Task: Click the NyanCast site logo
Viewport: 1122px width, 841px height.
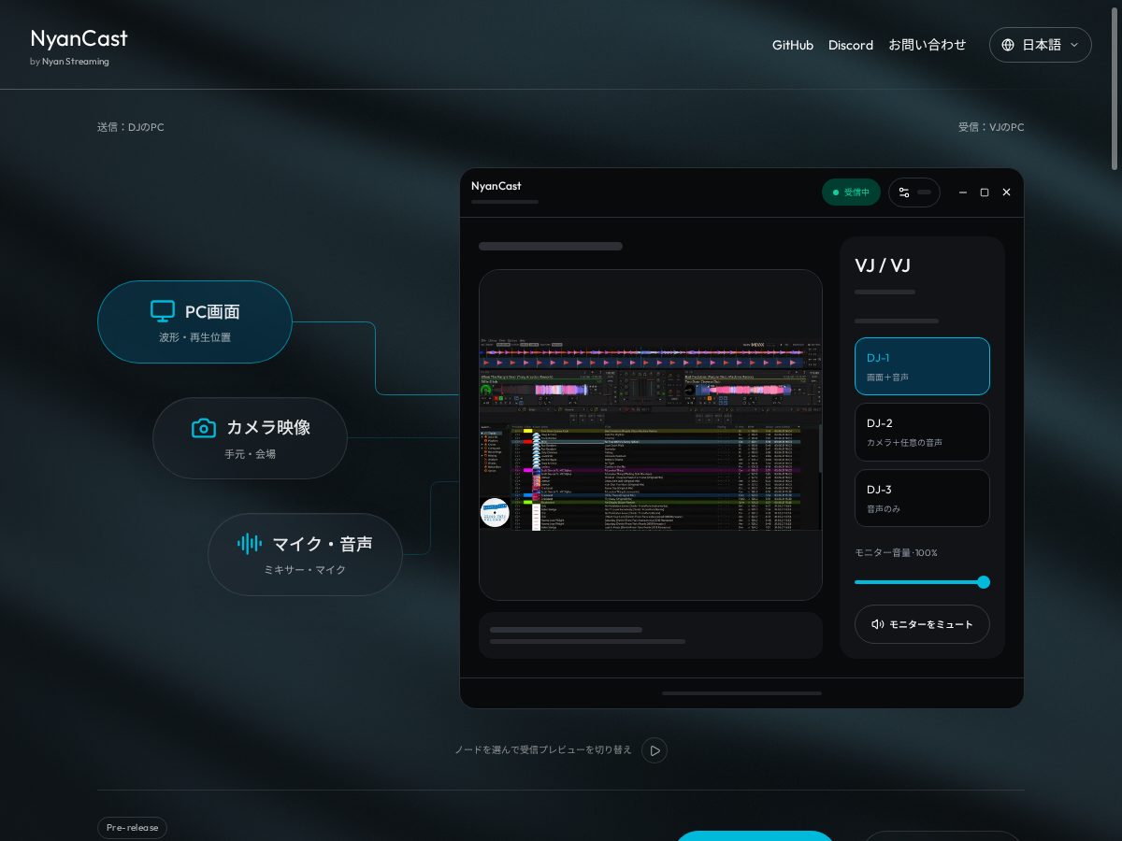Action: click(x=79, y=38)
